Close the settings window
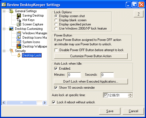The height and width of the screenshot is (118, 146). [x=141, y=5]
